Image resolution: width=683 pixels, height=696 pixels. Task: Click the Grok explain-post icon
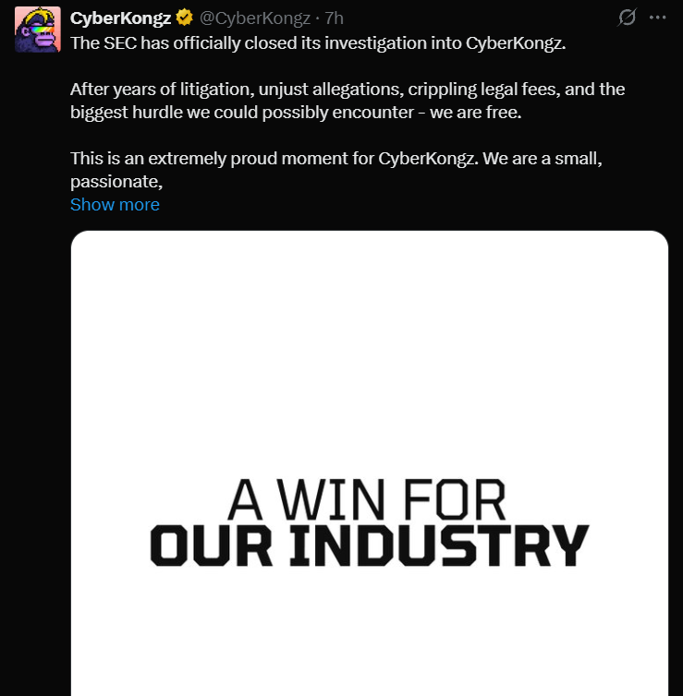pyautogui.click(x=628, y=18)
